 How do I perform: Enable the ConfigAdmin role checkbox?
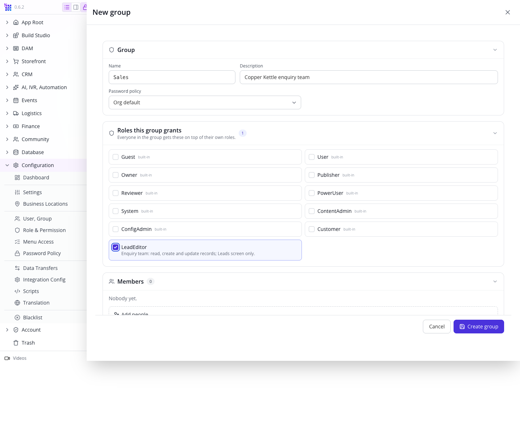(x=116, y=229)
